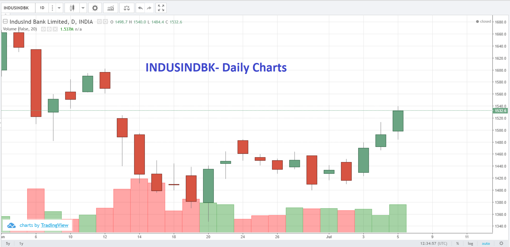The image size is (510, 247).
Task: Select the 1D interval button
Action: (x=42, y=8)
